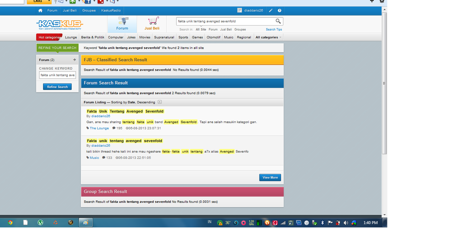The height and width of the screenshot is (252, 449).
Task: Click the 36° temperature tray icon
Action: [x=228, y=223]
